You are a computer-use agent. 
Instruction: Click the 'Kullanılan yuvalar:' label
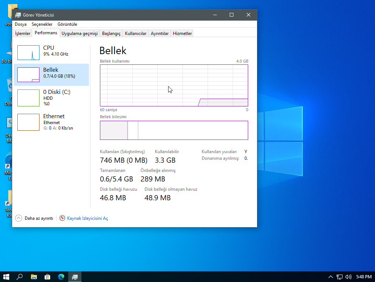pyautogui.click(x=219, y=152)
